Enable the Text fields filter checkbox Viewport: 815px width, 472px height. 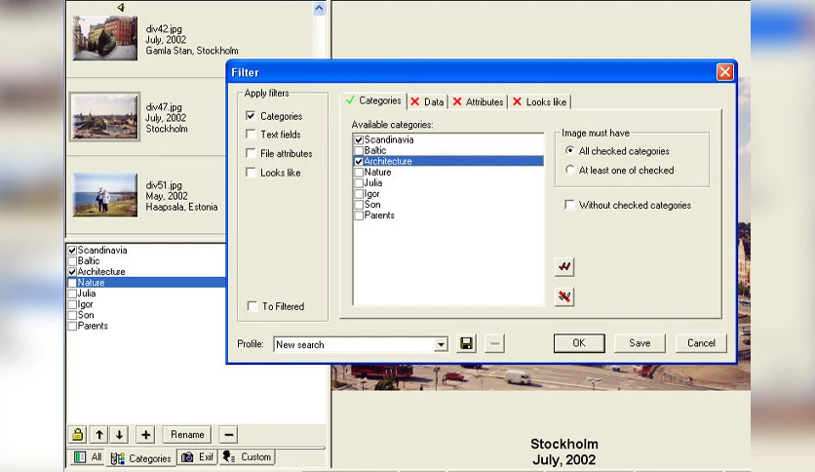251,135
